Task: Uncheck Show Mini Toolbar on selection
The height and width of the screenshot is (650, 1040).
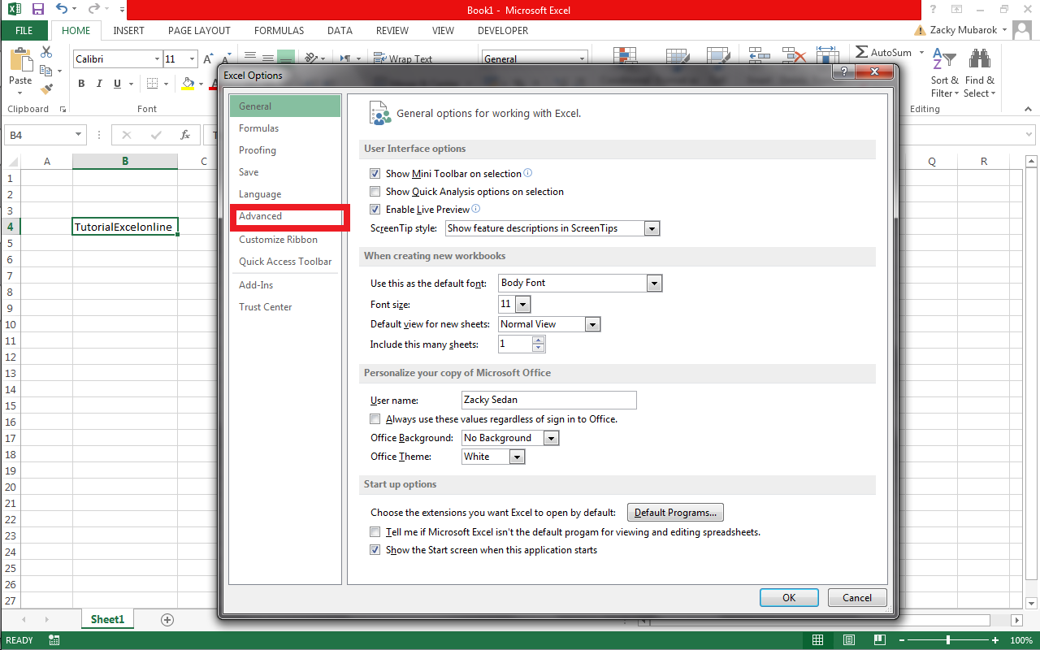Action: click(x=375, y=173)
